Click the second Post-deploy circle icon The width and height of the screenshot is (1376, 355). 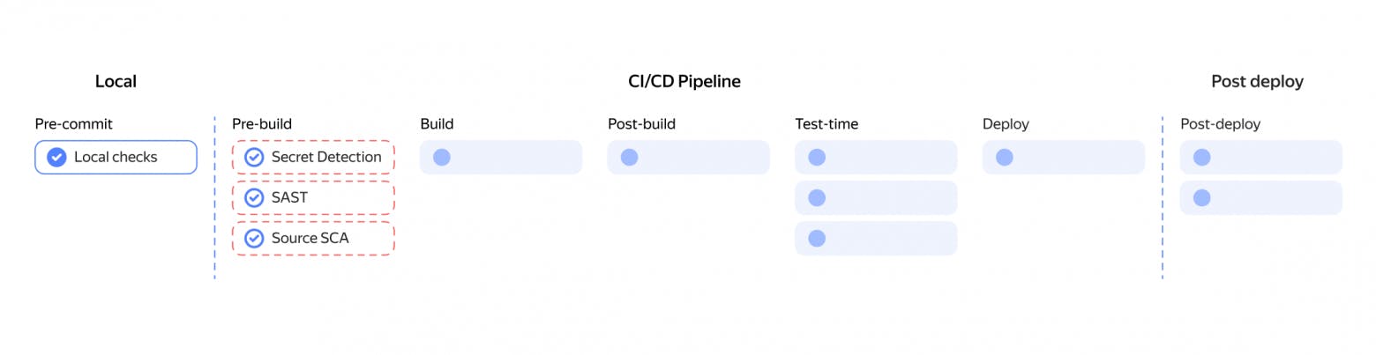[x=1201, y=198]
